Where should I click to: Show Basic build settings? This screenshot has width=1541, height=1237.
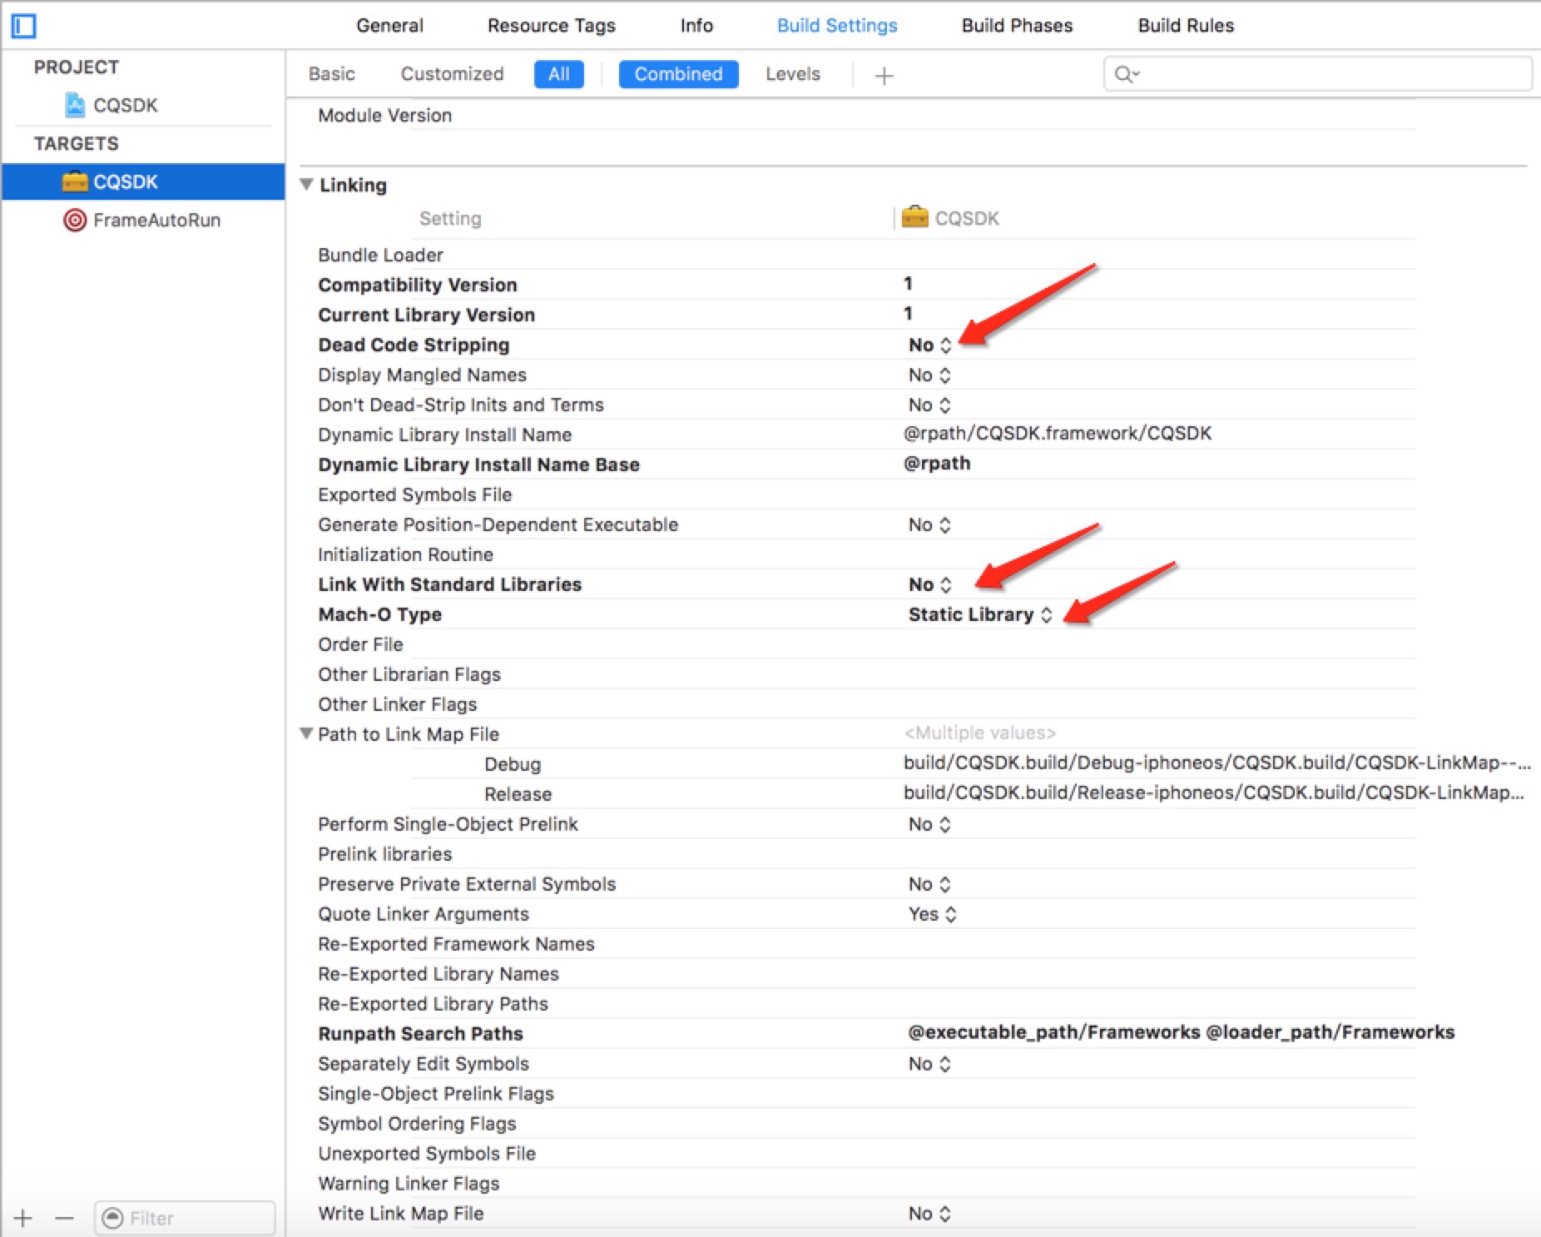click(x=331, y=74)
